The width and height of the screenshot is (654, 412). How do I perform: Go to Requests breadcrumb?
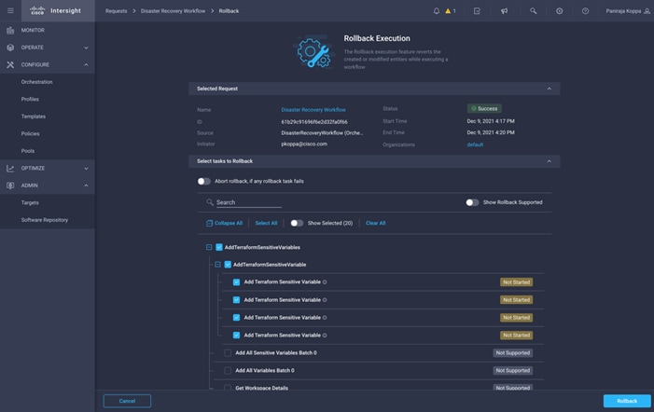(116, 11)
